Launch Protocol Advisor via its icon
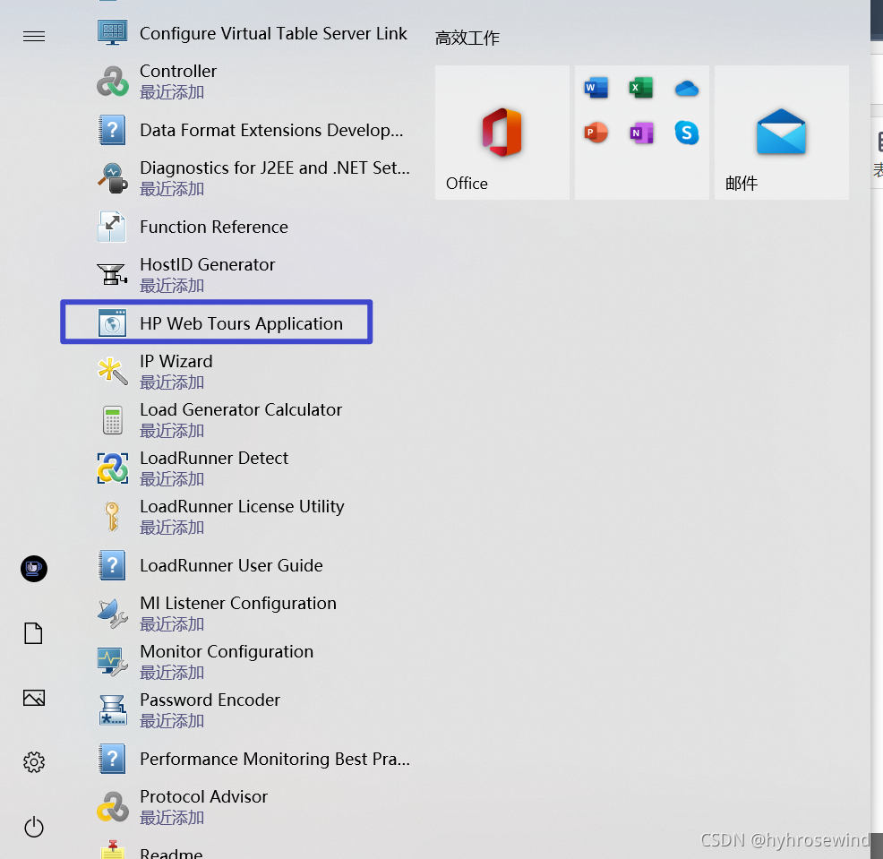The width and height of the screenshot is (883, 859). [112, 807]
